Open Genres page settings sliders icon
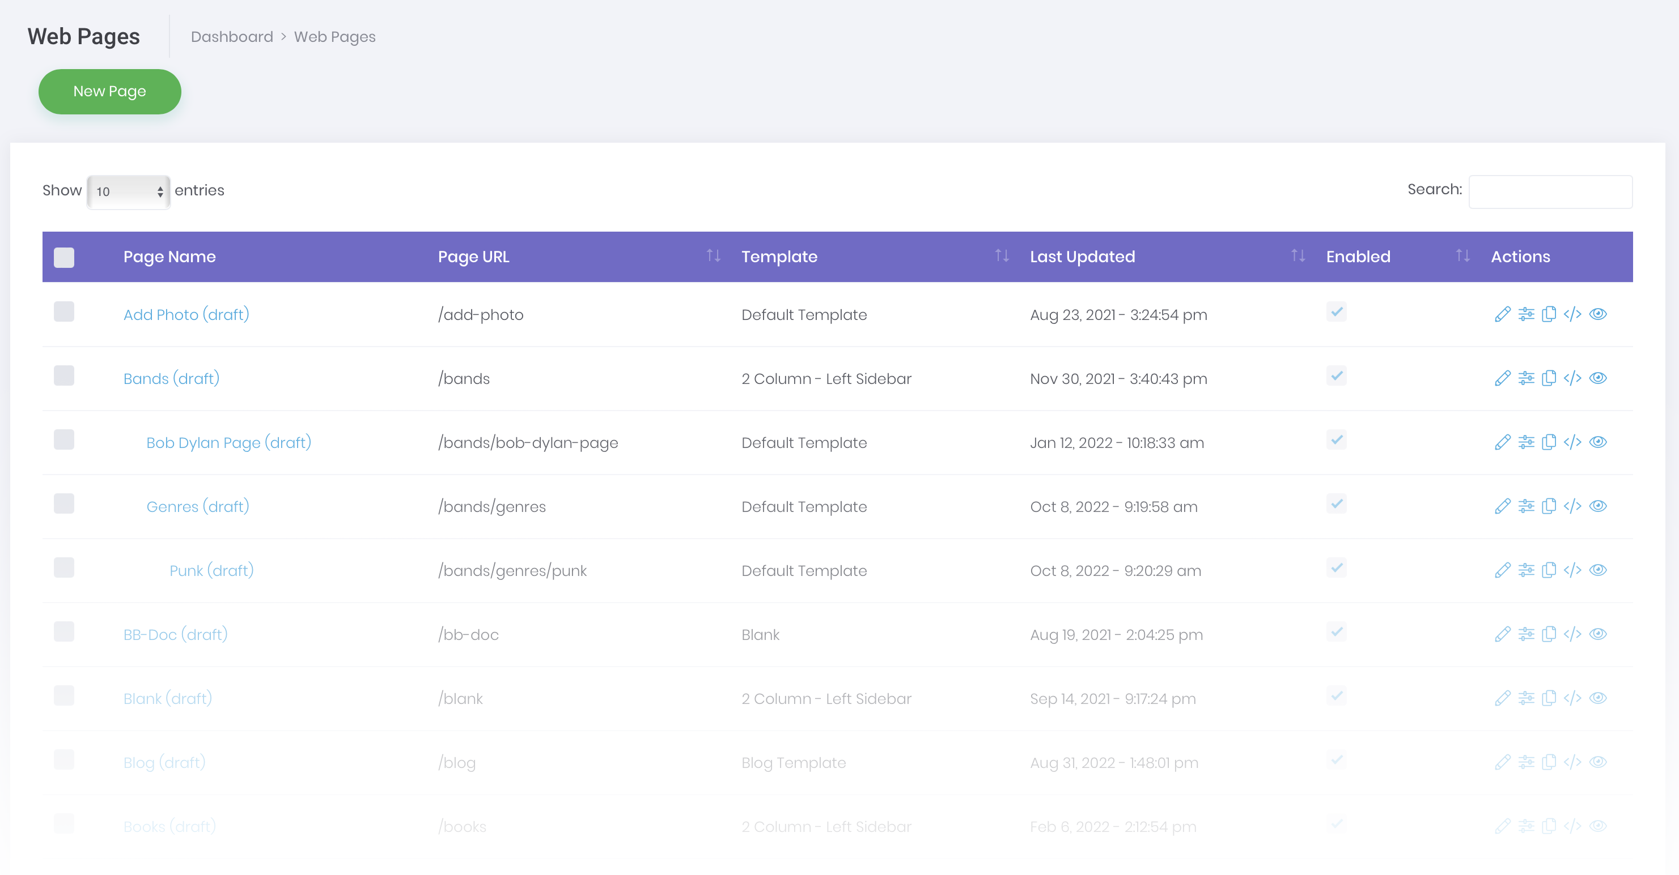The width and height of the screenshot is (1679, 875). click(x=1526, y=506)
